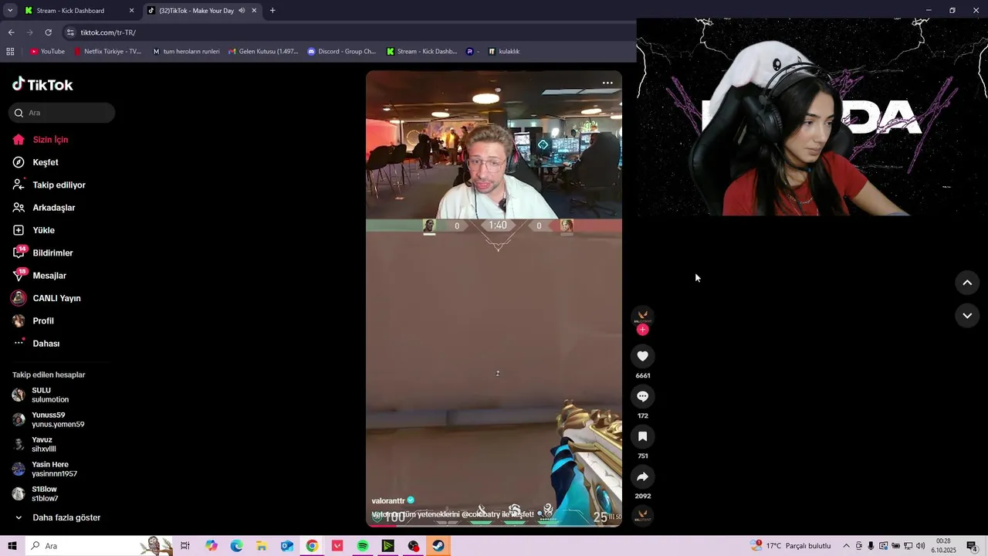Open Outlook from taskbar
This screenshot has height=556, width=988.
(x=287, y=546)
